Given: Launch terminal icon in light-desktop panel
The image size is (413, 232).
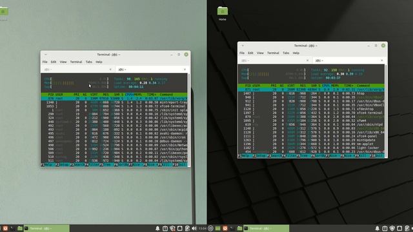Looking at the screenshot, I should [x=12, y=228].
